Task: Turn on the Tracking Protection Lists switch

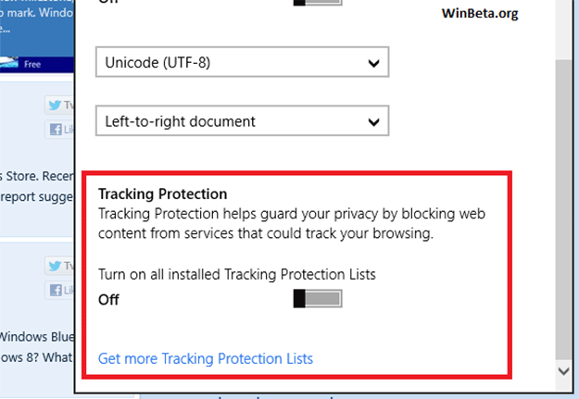Action: [318, 298]
